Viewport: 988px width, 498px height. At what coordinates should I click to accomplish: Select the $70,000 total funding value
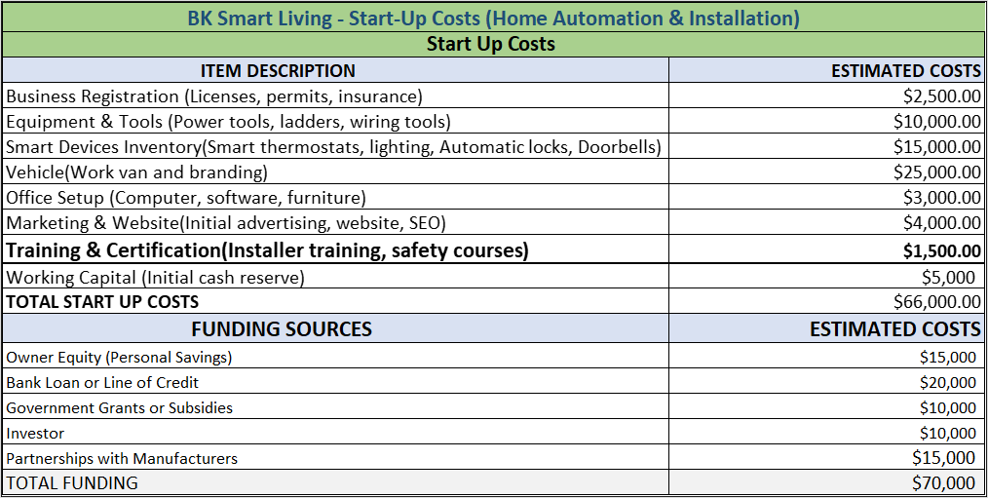[943, 482]
